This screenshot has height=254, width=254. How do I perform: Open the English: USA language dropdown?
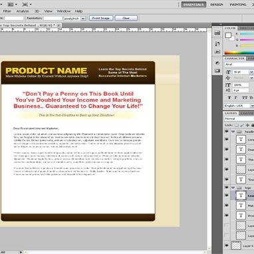(x=239, y=106)
